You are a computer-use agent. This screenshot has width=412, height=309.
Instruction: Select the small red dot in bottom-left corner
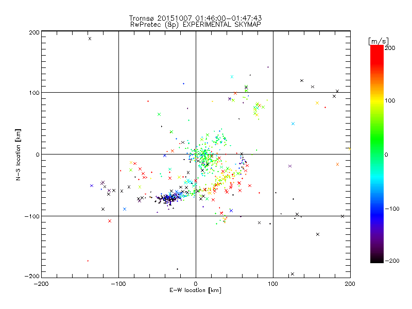pyautogui.click(x=88, y=261)
